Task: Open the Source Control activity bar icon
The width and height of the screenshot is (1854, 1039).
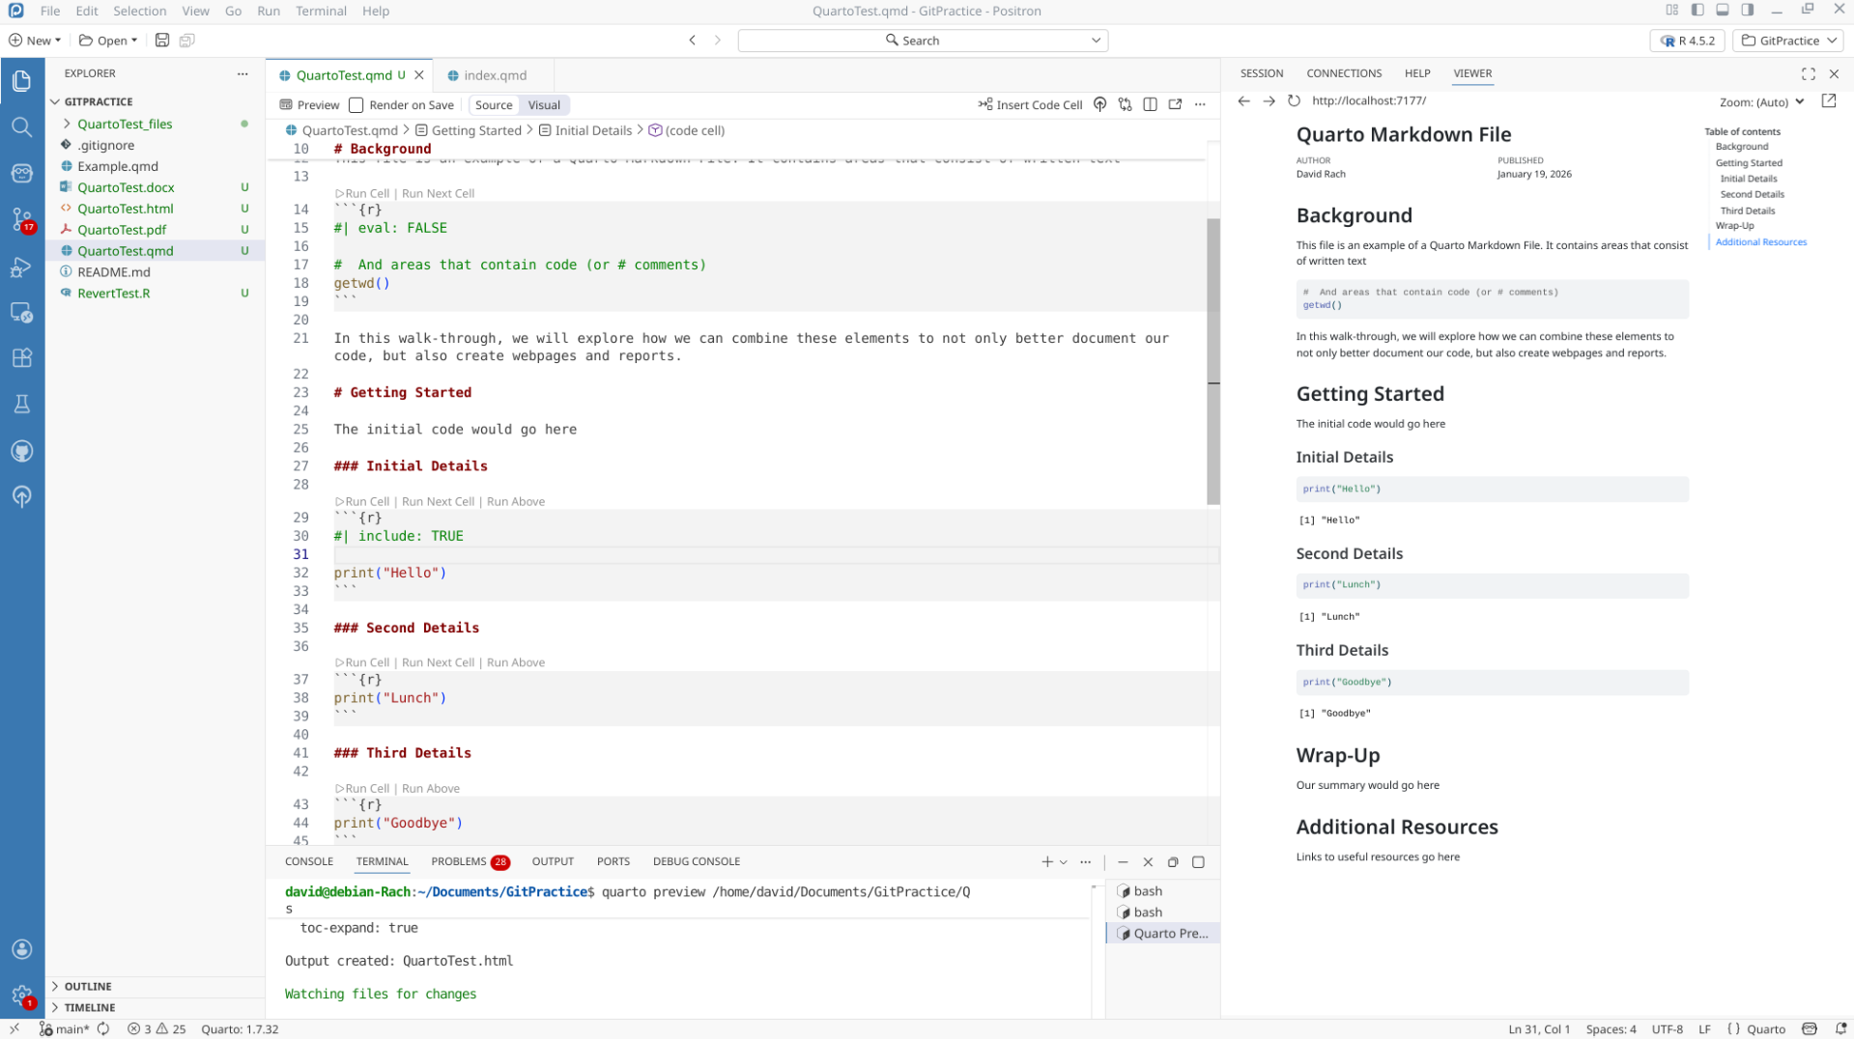Action: [21, 219]
